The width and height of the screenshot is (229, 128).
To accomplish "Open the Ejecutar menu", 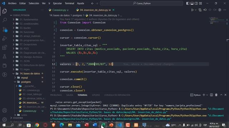I will coord(57,3).
